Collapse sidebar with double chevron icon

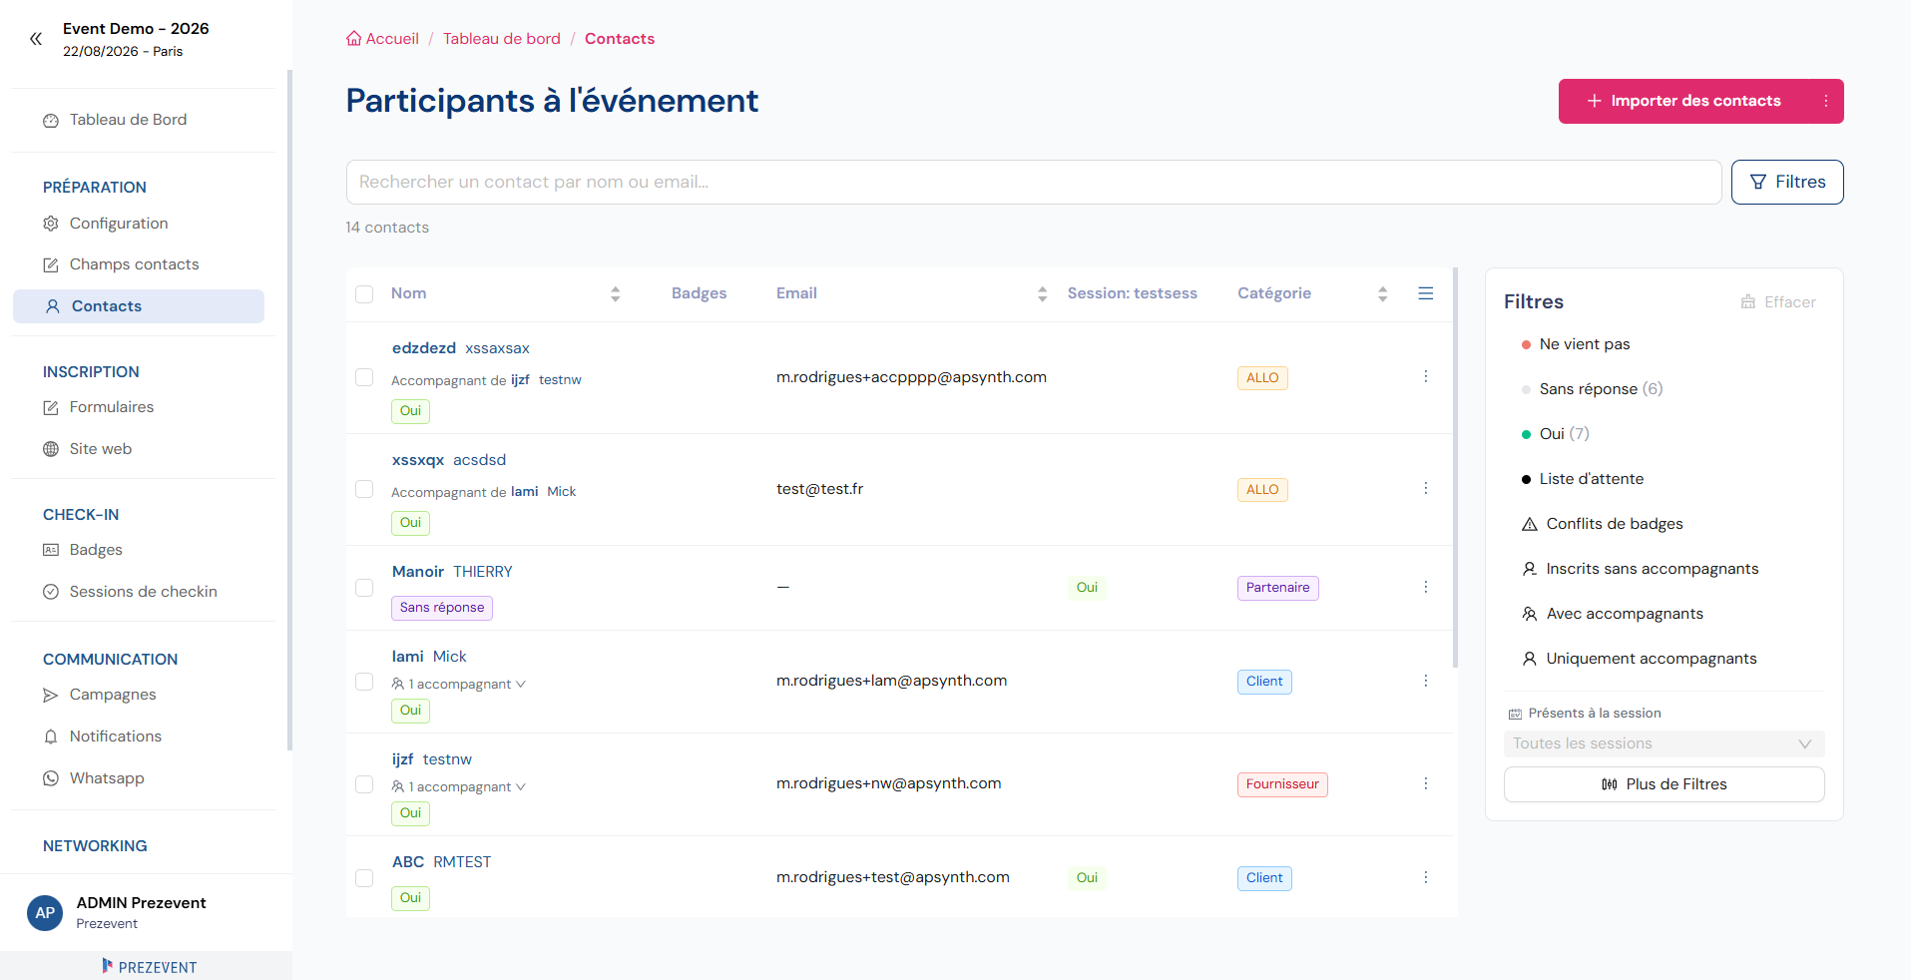pos(36,39)
